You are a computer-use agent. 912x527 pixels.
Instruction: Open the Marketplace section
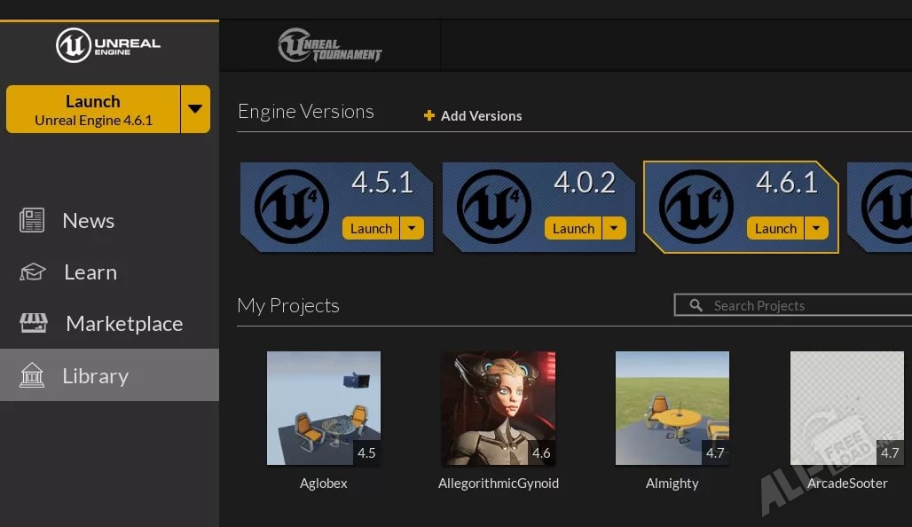[x=124, y=324]
